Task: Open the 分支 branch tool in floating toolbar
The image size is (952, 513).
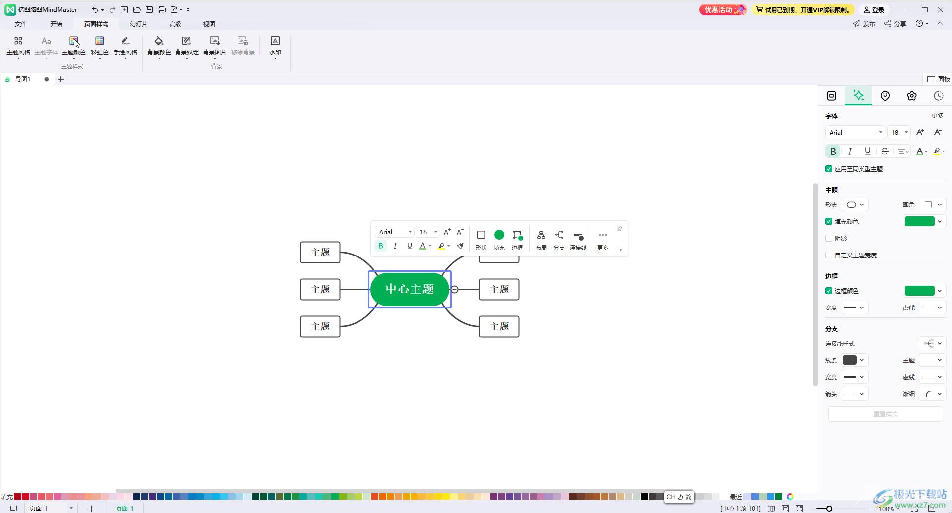Action: [x=559, y=240]
